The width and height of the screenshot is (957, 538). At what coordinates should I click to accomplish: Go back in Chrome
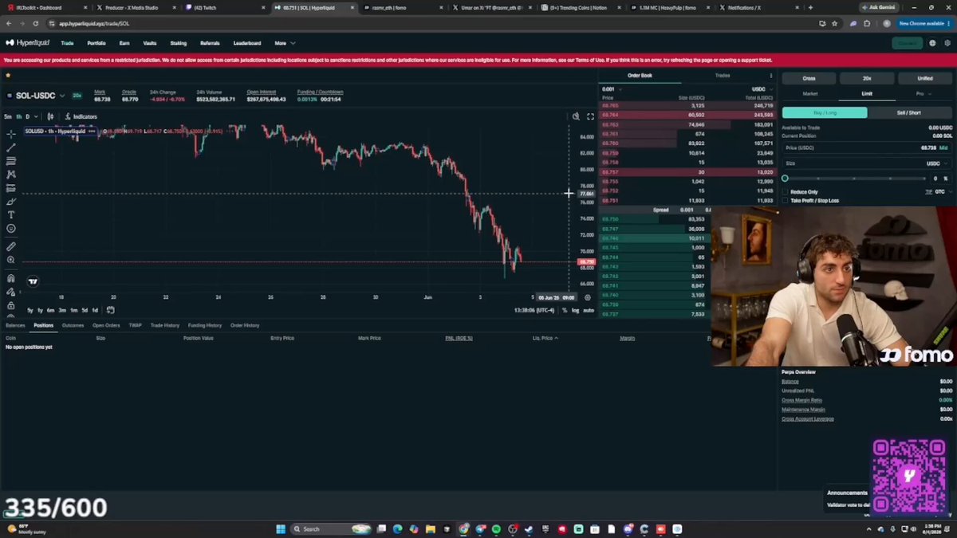click(x=8, y=23)
